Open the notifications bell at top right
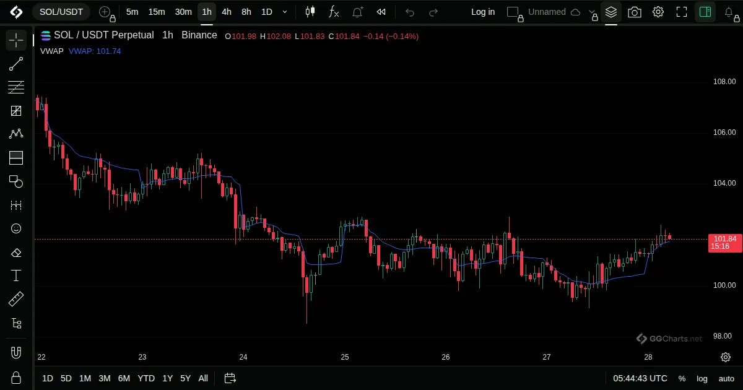 coord(730,12)
